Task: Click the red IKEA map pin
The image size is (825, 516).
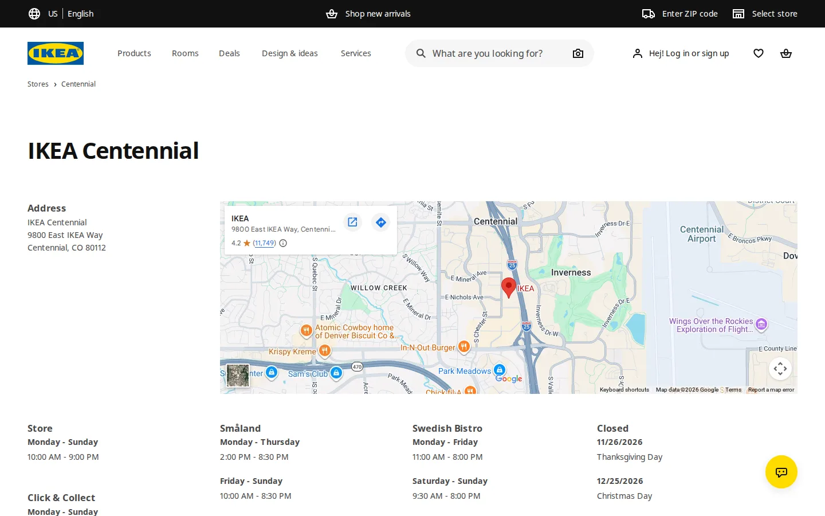Action: click(508, 287)
